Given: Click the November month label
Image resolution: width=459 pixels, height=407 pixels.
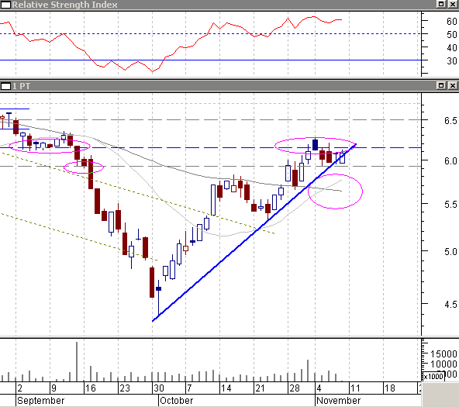Looking at the screenshot, I should pyautogui.click(x=339, y=400).
